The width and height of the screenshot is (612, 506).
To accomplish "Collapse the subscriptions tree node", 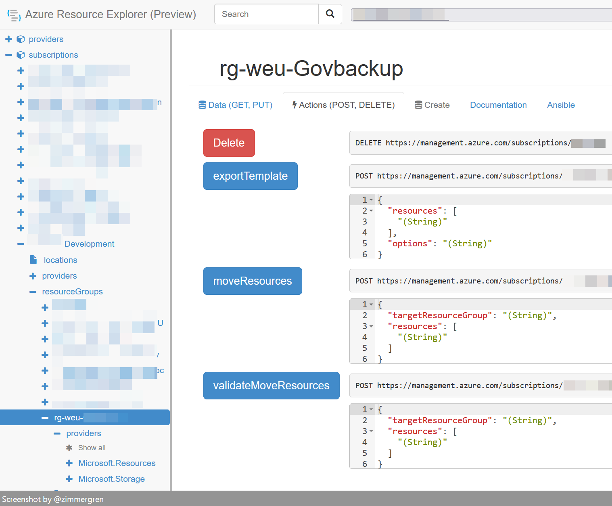I will (8, 55).
